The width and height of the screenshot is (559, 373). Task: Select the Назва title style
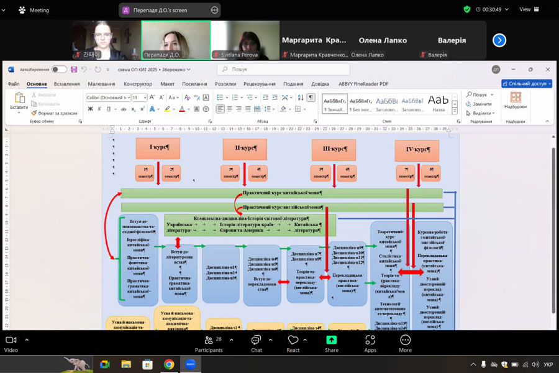[438, 103]
